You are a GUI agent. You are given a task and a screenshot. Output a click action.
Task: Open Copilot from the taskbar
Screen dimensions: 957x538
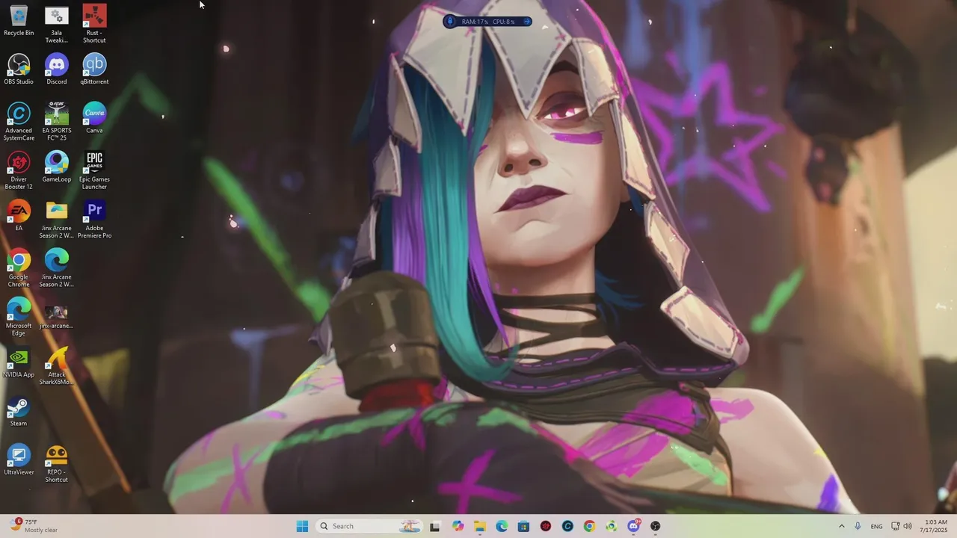point(458,526)
